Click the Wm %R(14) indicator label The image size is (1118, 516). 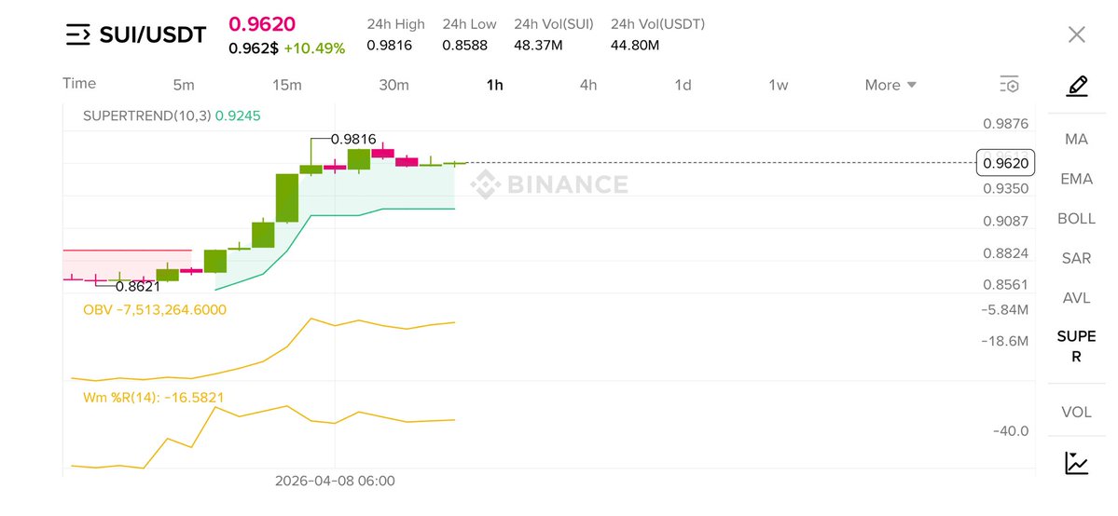coord(153,398)
